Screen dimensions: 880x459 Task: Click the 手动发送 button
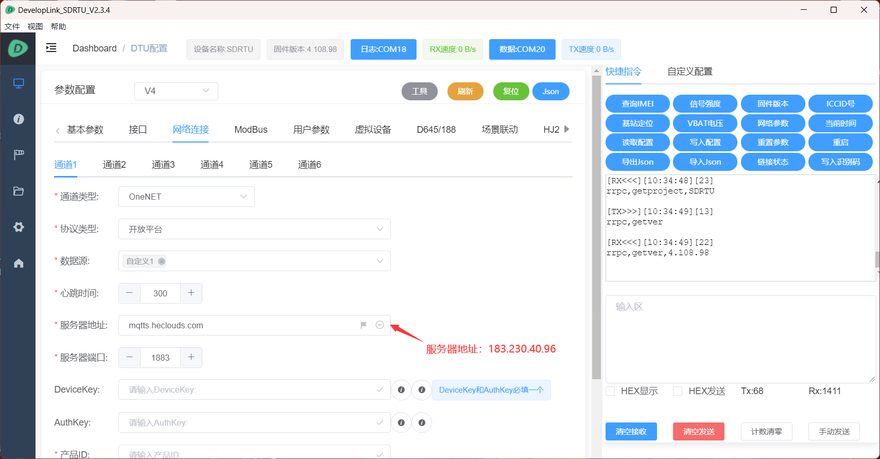coord(834,431)
